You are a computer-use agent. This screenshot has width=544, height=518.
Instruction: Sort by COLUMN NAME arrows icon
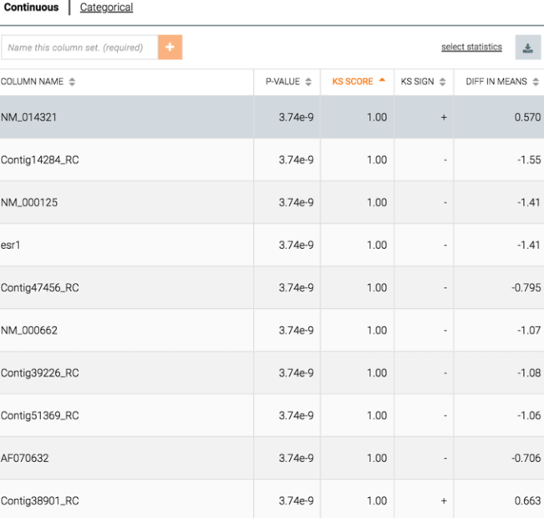click(x=72, y=82)
